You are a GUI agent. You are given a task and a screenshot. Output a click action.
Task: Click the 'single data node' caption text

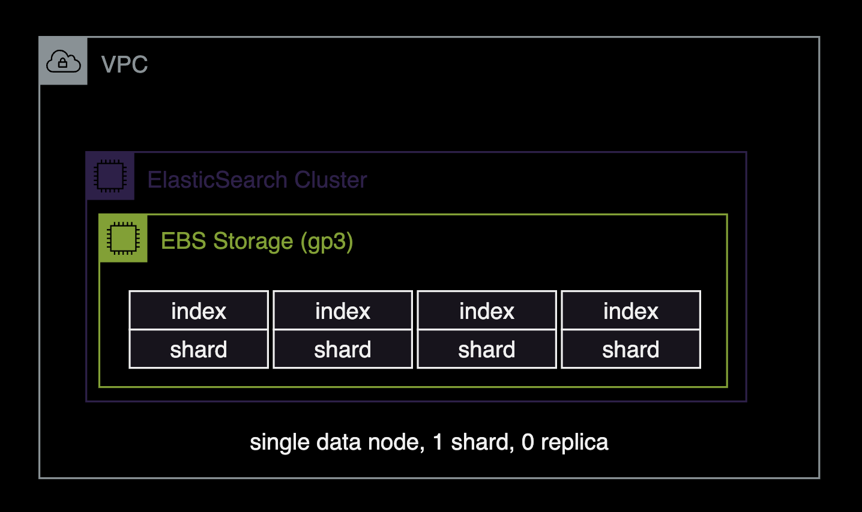tap(336, 442)
